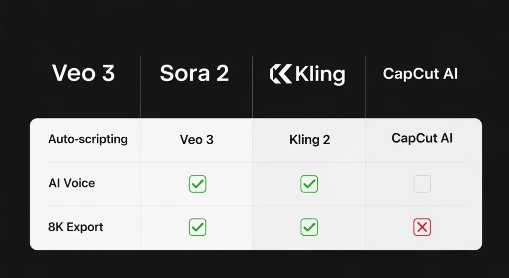
Task: Uncheck 8K Export in Sora 2 column
Action: (197, 227)
